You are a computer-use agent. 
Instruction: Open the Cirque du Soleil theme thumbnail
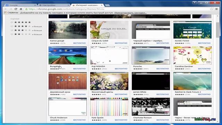(109, 30)
